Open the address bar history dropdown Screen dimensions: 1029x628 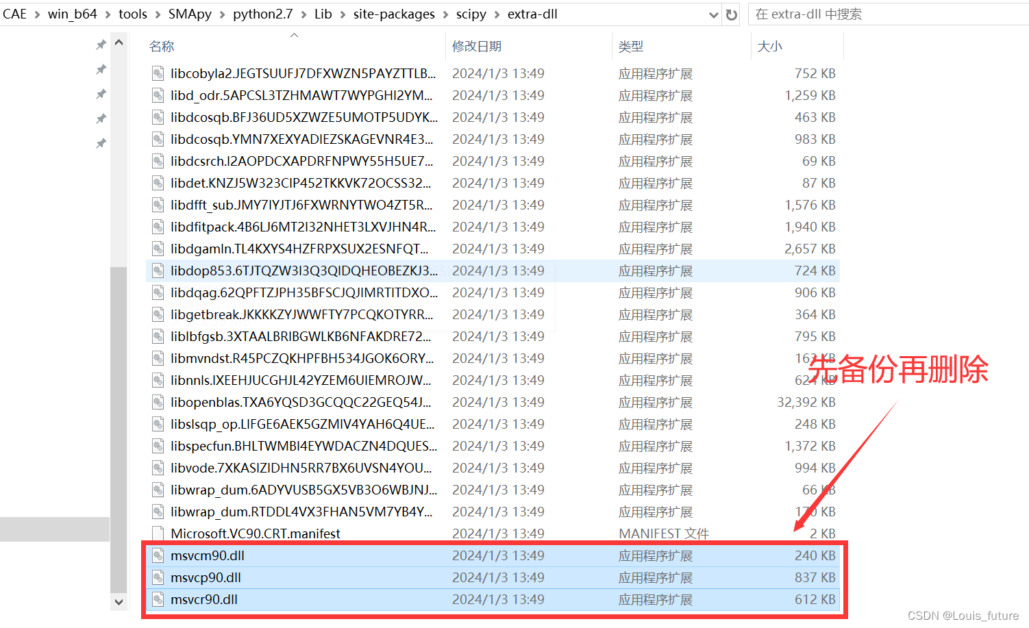pos(714,14)
